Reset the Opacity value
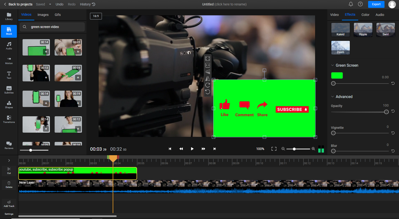The image size is (399, 219). (393, 111)
